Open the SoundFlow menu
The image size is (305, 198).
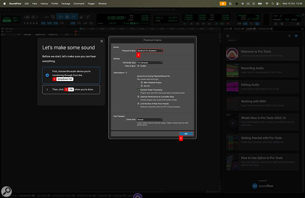coord(15,3)
